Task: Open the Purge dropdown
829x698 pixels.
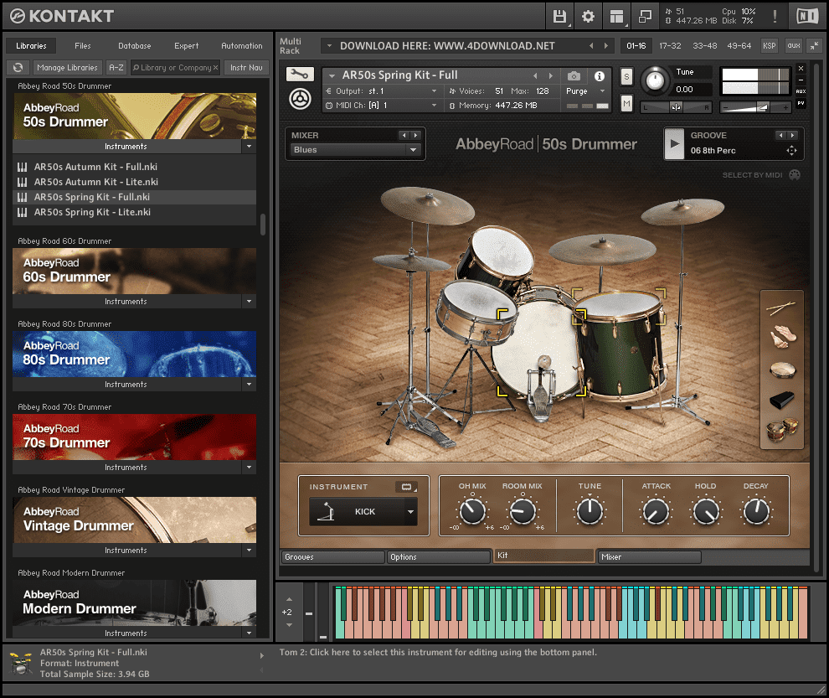Action: point(581,90)
